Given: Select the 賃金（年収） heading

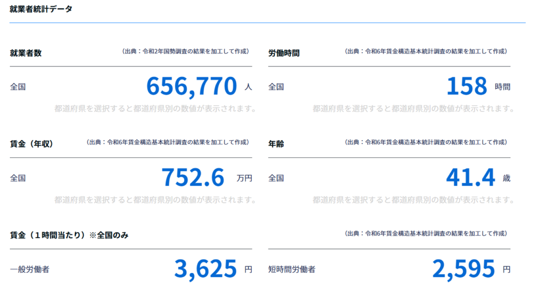Looking at the screenshot, I should [31, 143].
